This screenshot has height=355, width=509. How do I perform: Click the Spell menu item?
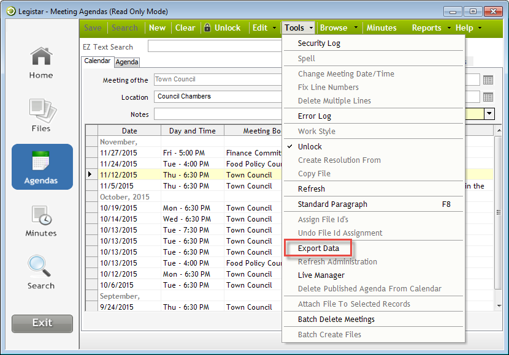coord(373,59)
